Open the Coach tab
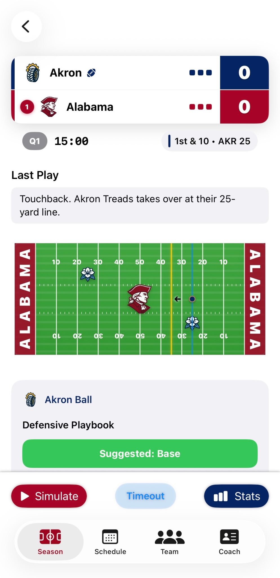Viewport: 280px width, 578px height. [229, 542]
